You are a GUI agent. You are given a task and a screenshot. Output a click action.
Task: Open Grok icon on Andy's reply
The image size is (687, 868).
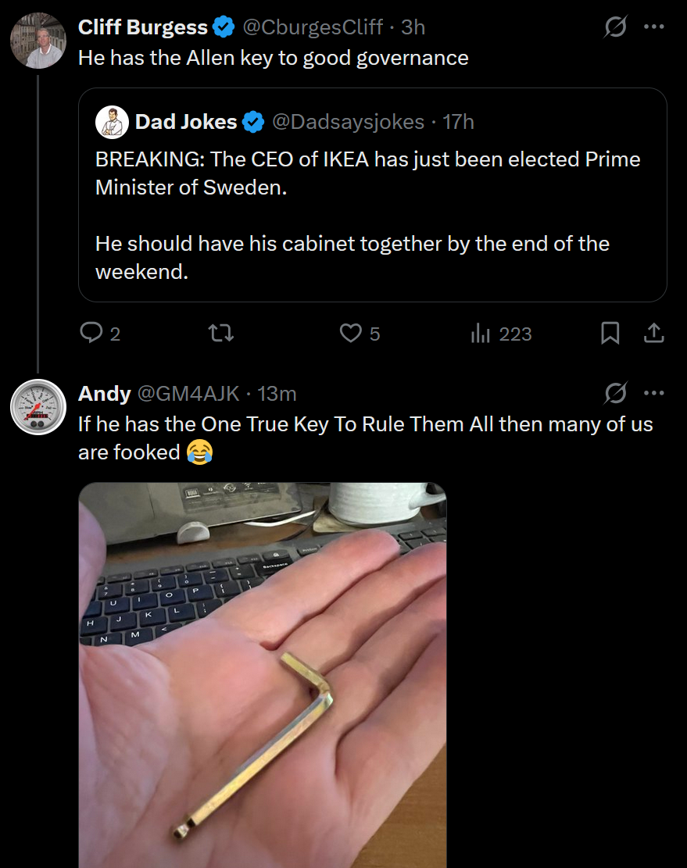coord(615,394)
